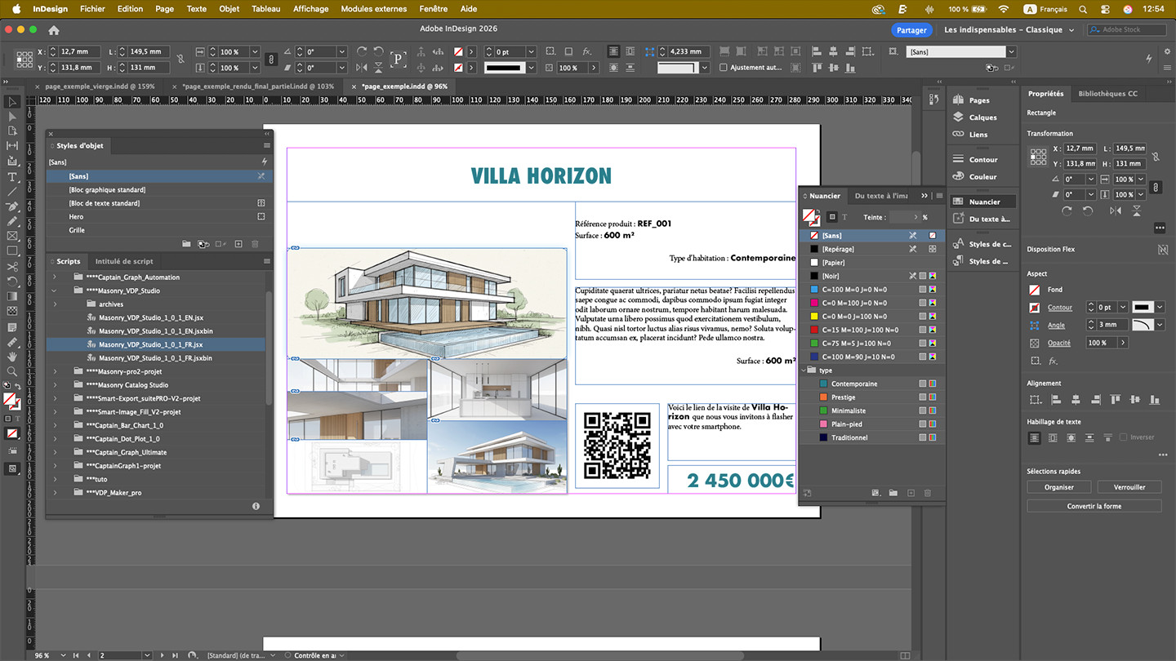The image size is (1176, 661).
Task: Open the Les indispensables workspace dropdown
Action: click(1009, 30)
